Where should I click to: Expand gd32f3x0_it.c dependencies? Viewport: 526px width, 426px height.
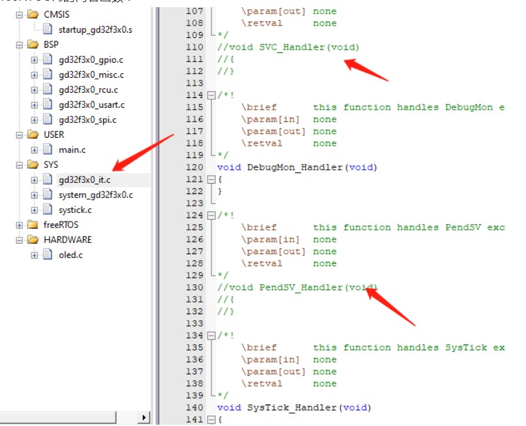34,180
